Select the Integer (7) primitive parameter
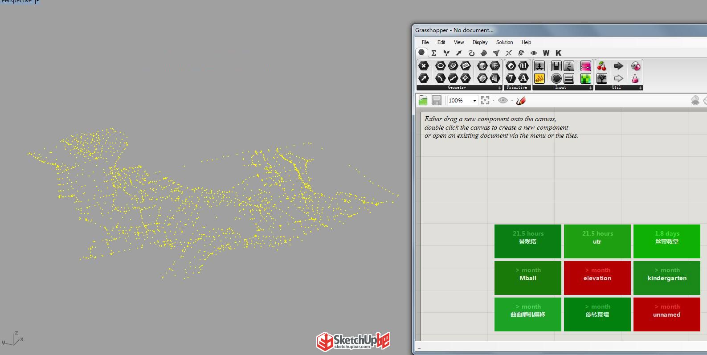 click(511, 78)
